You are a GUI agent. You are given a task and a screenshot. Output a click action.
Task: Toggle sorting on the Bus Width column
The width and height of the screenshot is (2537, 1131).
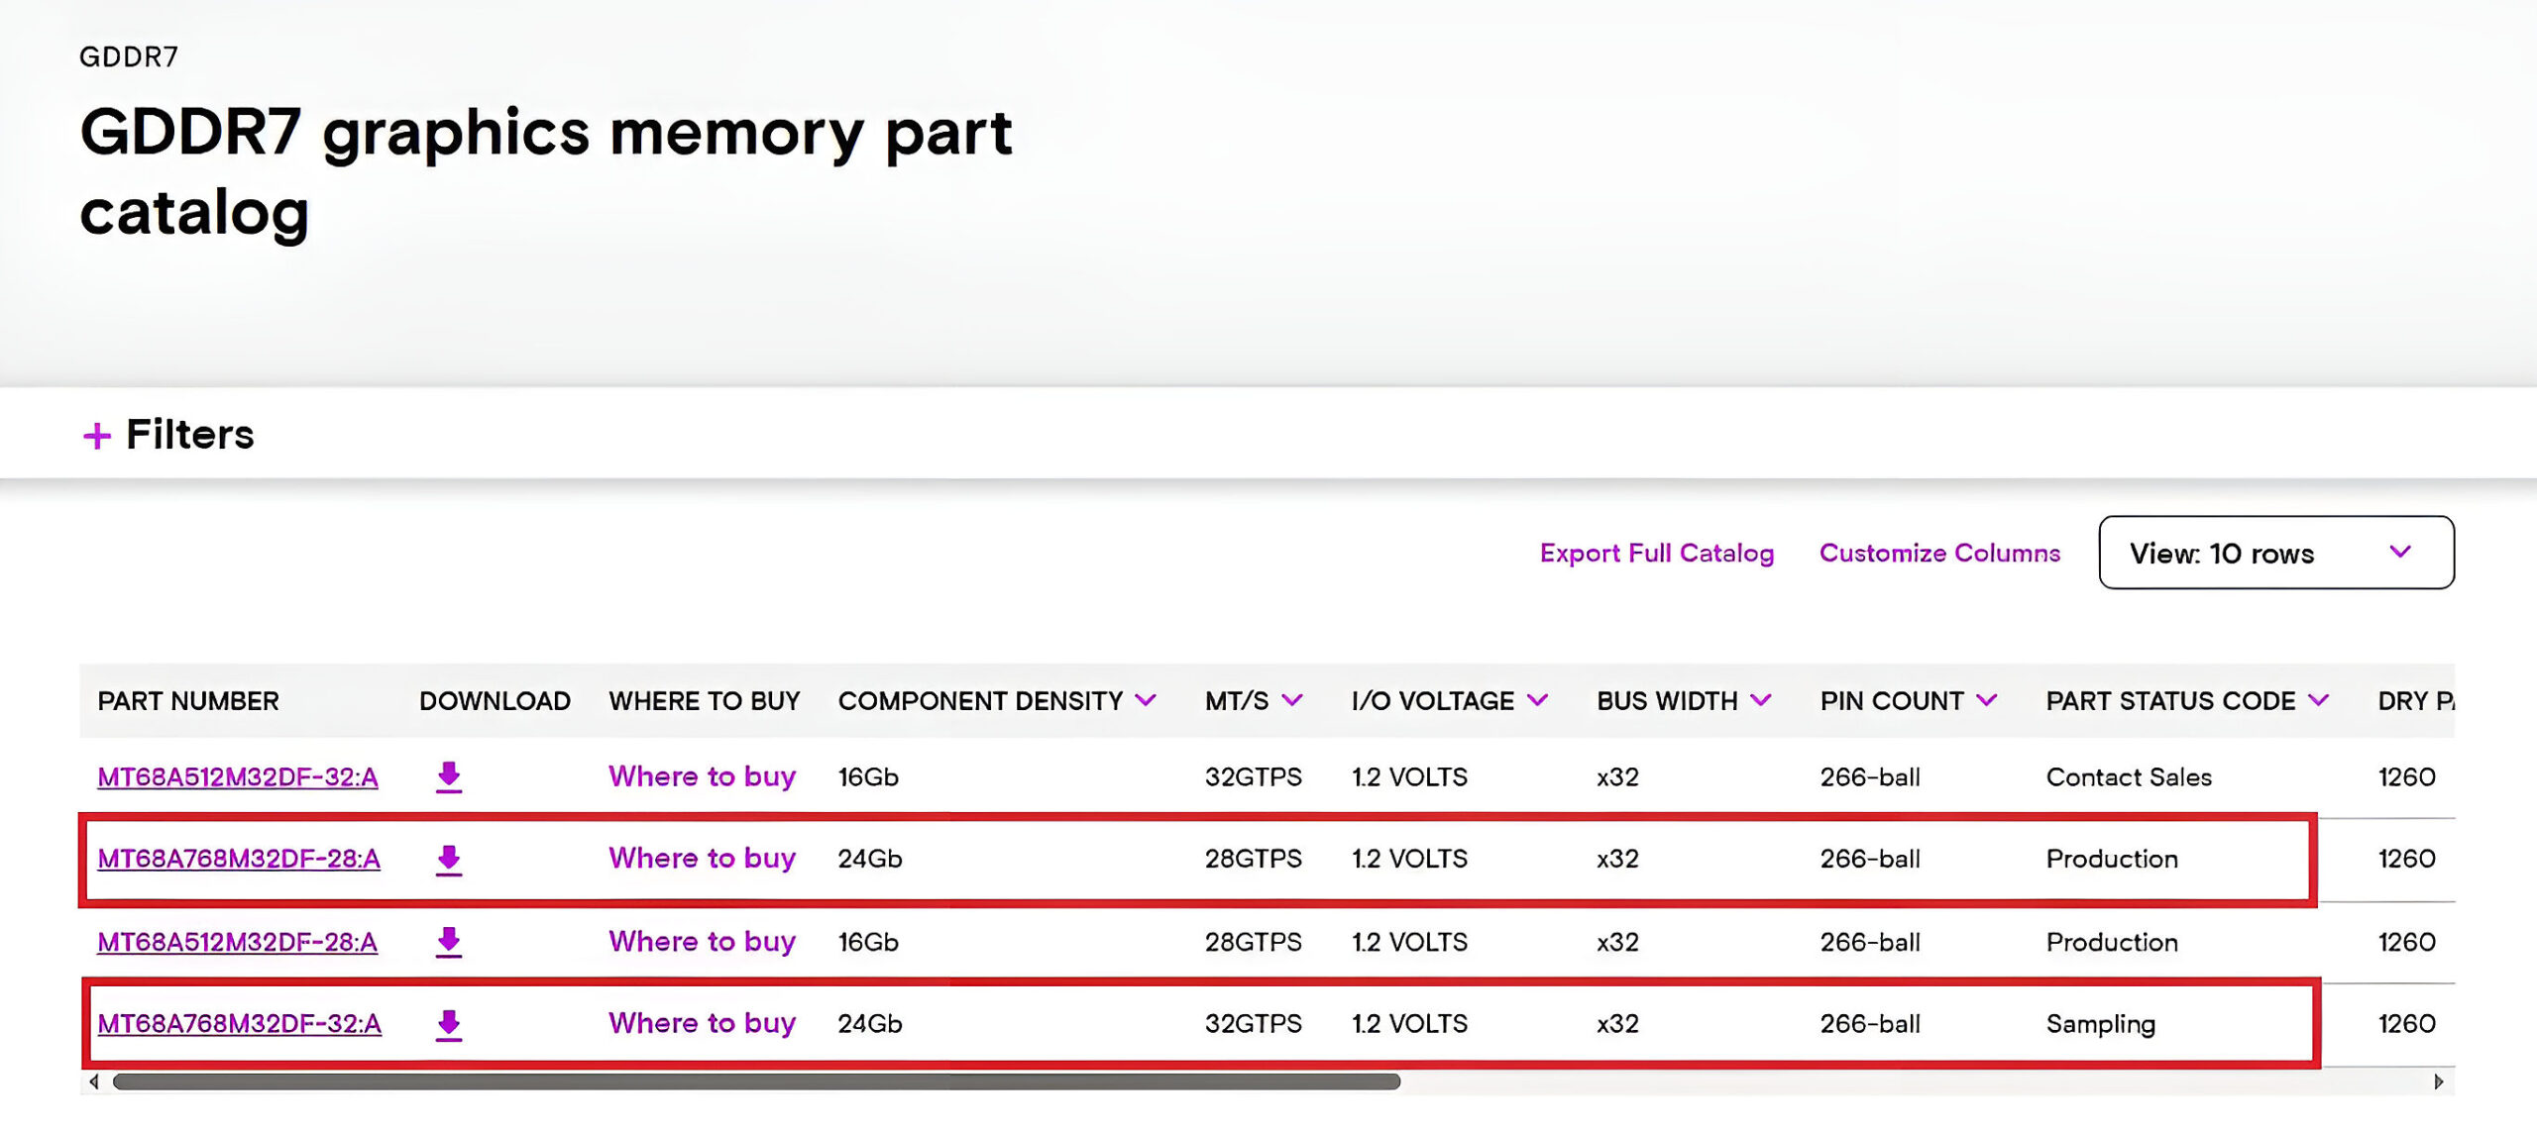pyautogui.click(x=1762, y=700)
